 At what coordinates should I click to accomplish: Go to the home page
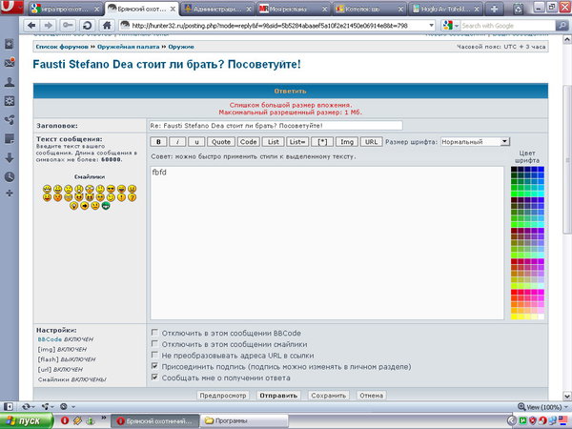[107, 25]
